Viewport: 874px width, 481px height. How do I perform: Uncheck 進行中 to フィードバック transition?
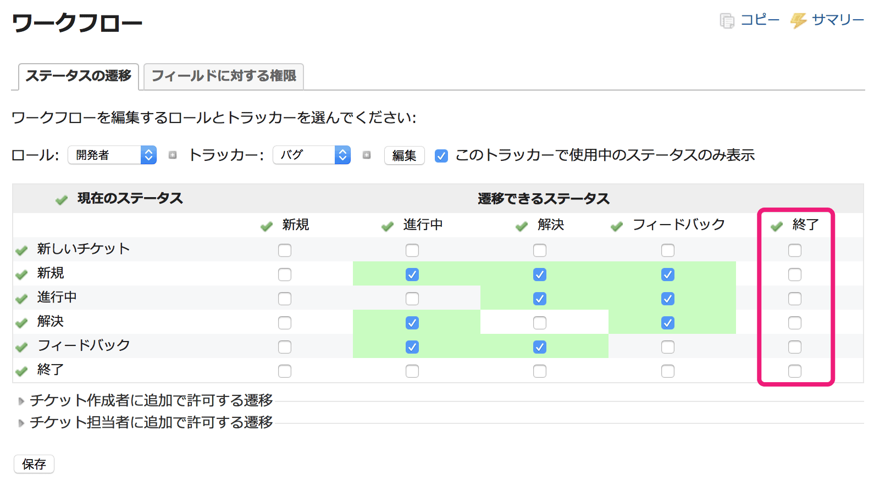(668, 299)
